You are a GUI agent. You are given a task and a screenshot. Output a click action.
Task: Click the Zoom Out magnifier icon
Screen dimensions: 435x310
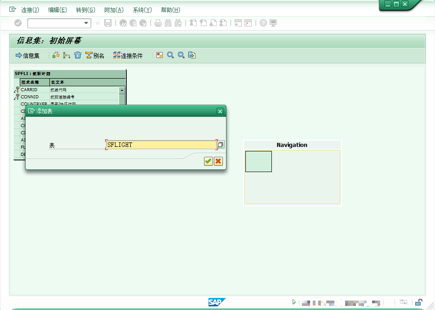click(181, 55)
